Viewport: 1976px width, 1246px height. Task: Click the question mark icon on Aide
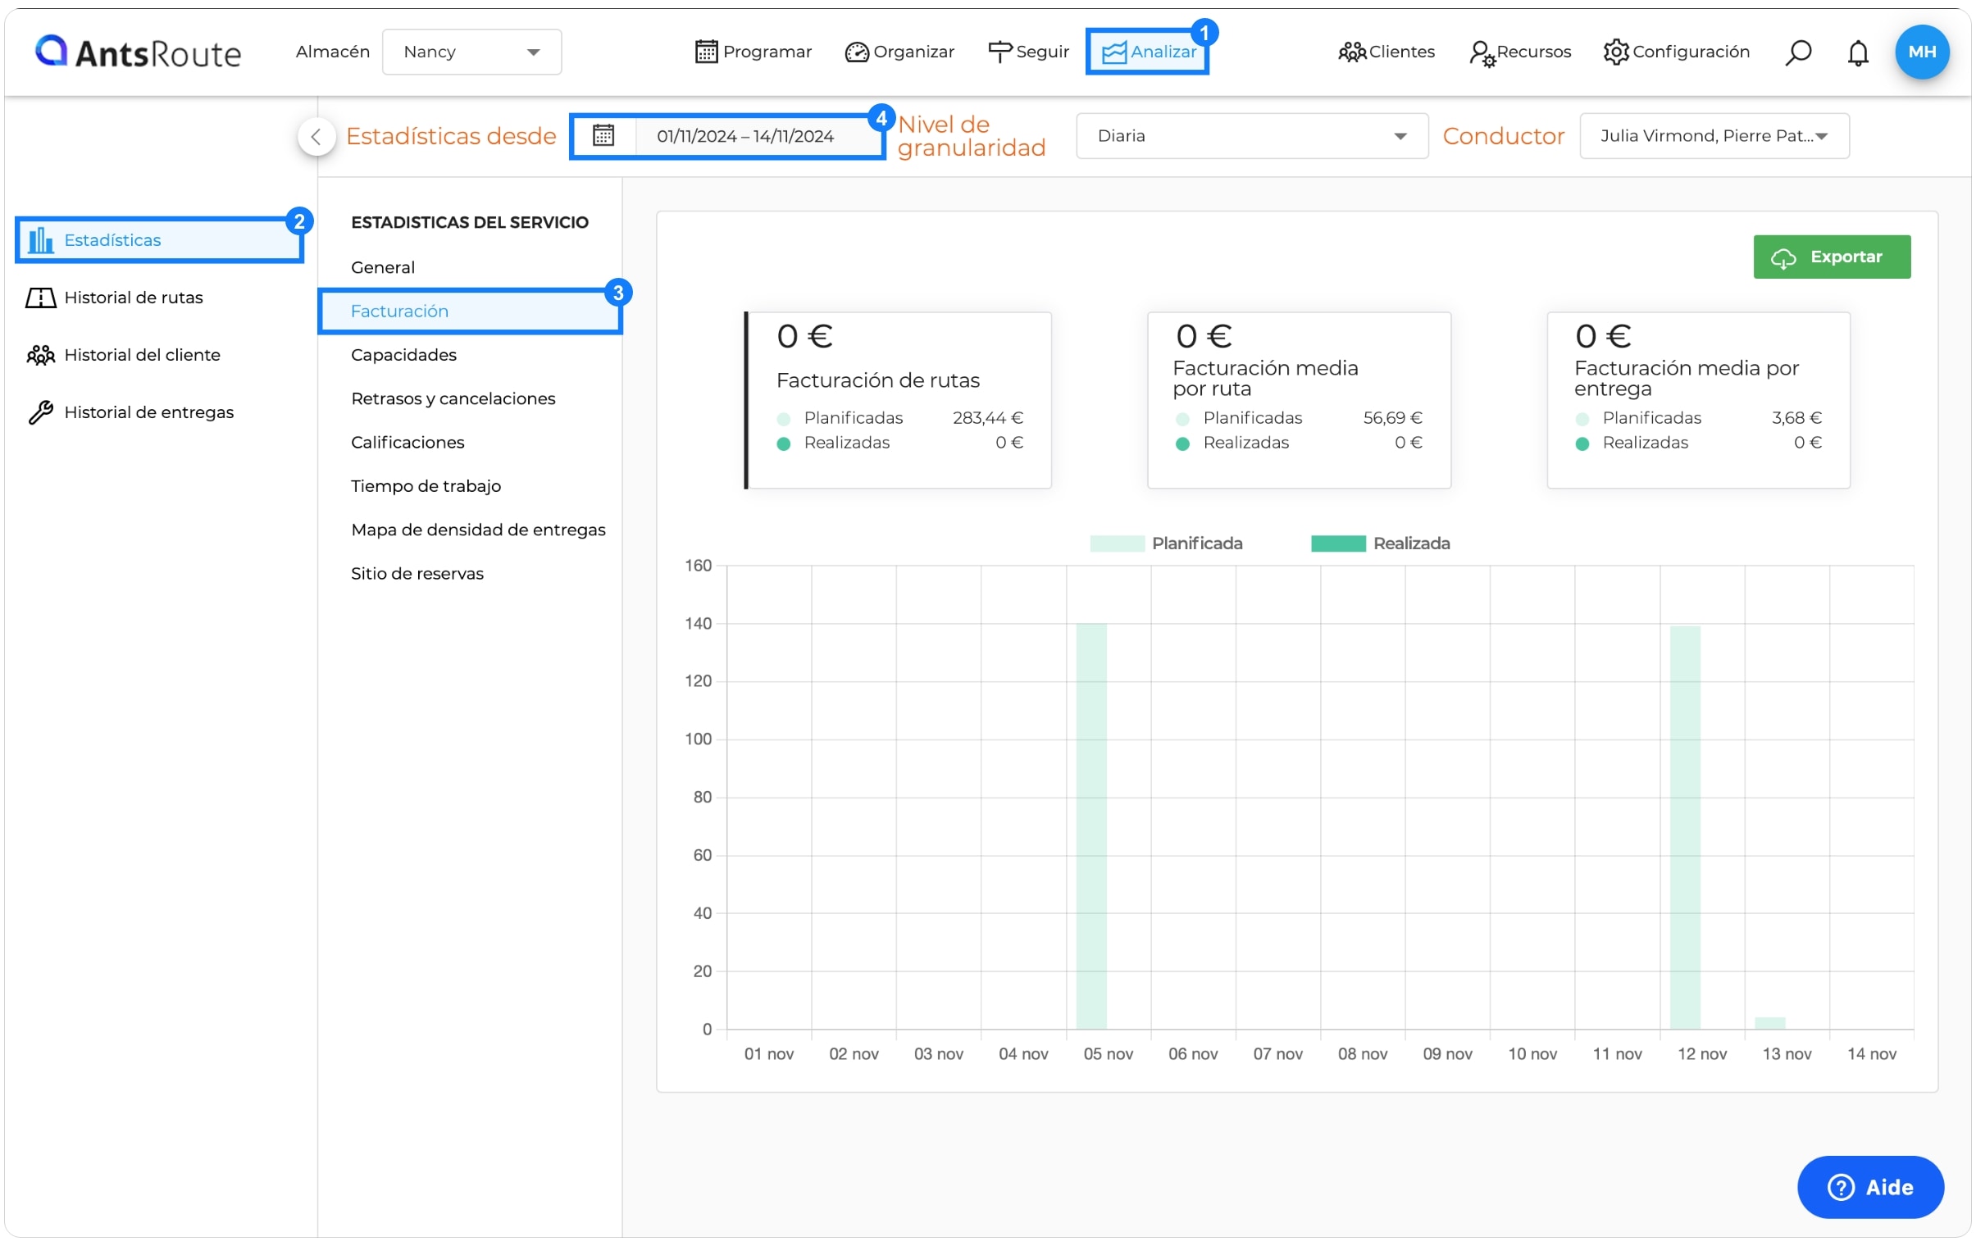coord(1840,1187)
